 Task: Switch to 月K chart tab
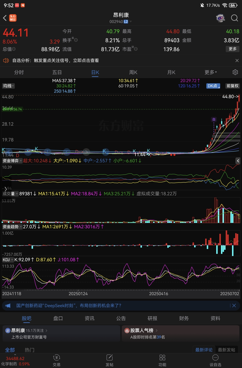171,72
